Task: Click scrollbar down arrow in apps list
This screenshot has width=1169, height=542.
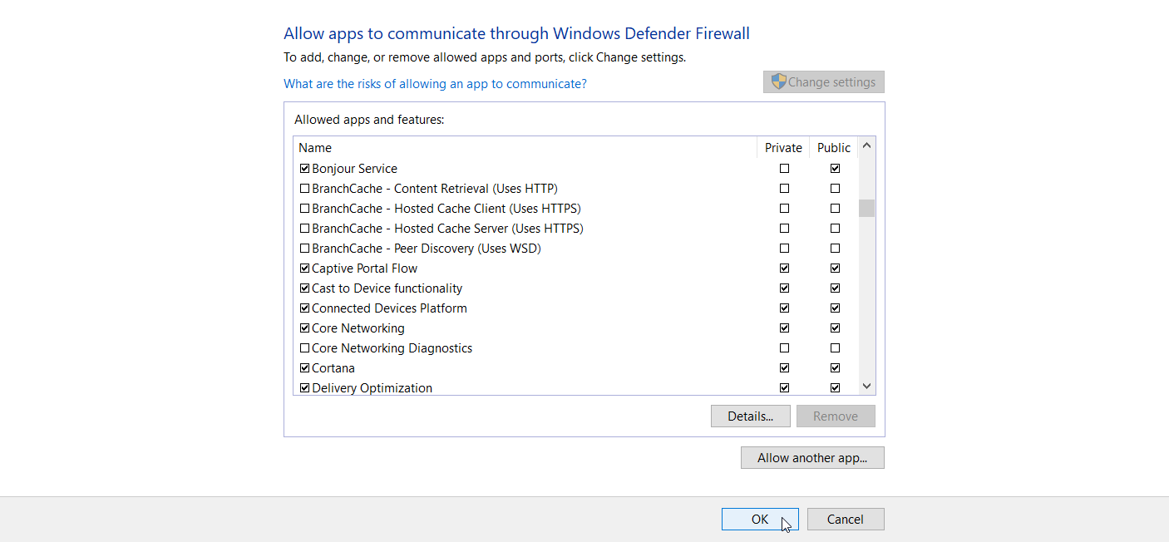Action: click(866, 387)
